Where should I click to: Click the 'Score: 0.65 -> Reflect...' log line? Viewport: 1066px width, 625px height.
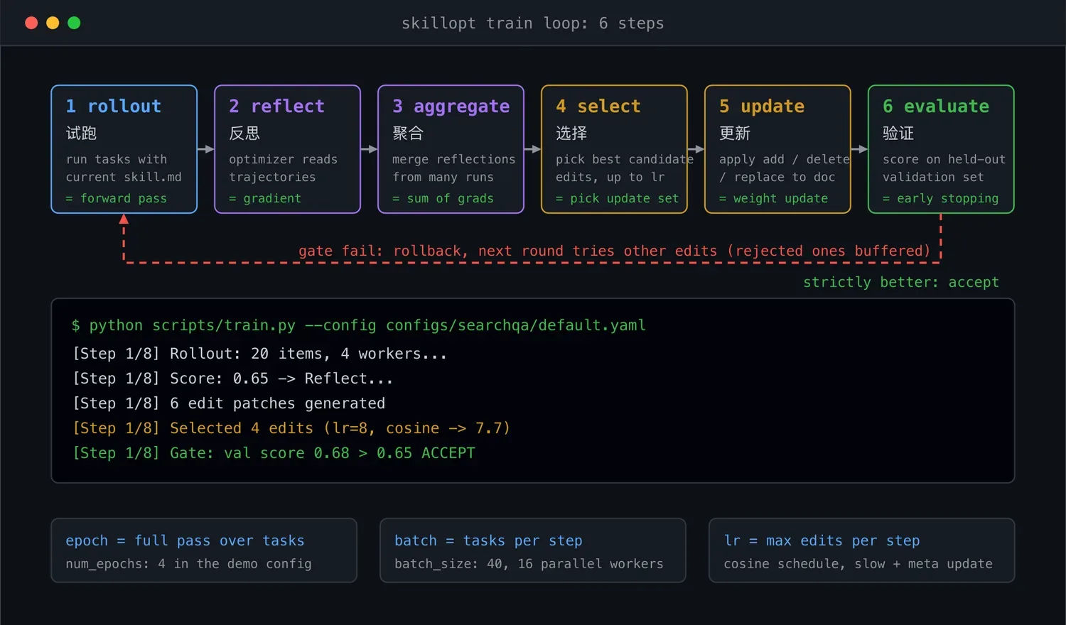click(232, 379)
